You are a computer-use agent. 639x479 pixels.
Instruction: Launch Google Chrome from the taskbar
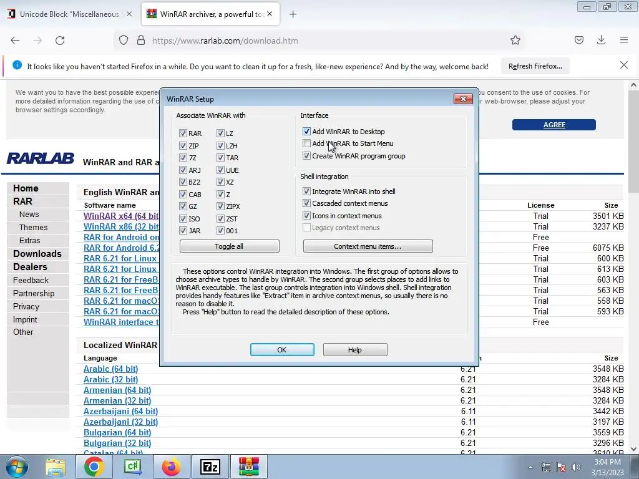pos(94,467)
